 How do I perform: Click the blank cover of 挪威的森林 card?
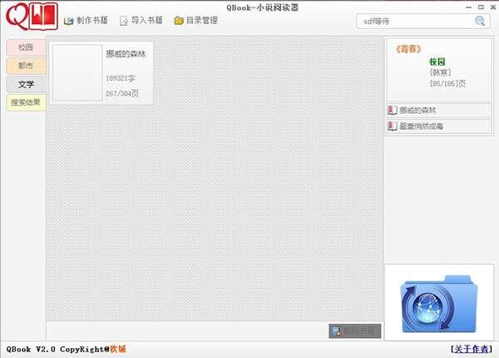[x=77, y=72]
